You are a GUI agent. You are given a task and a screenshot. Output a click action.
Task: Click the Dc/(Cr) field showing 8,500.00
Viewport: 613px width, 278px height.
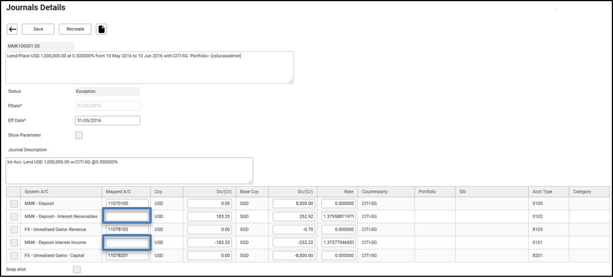(294, 204)
